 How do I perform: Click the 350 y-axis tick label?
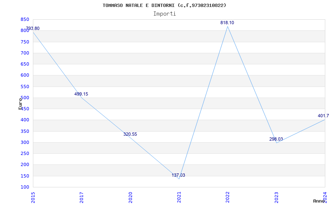coord(25,131)
